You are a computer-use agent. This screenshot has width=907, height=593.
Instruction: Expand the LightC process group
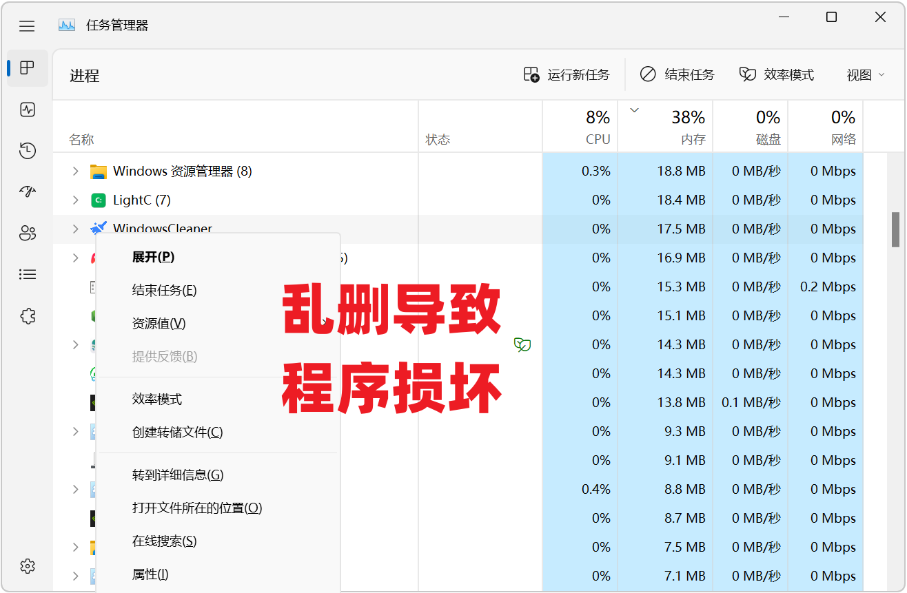[76, 200]
